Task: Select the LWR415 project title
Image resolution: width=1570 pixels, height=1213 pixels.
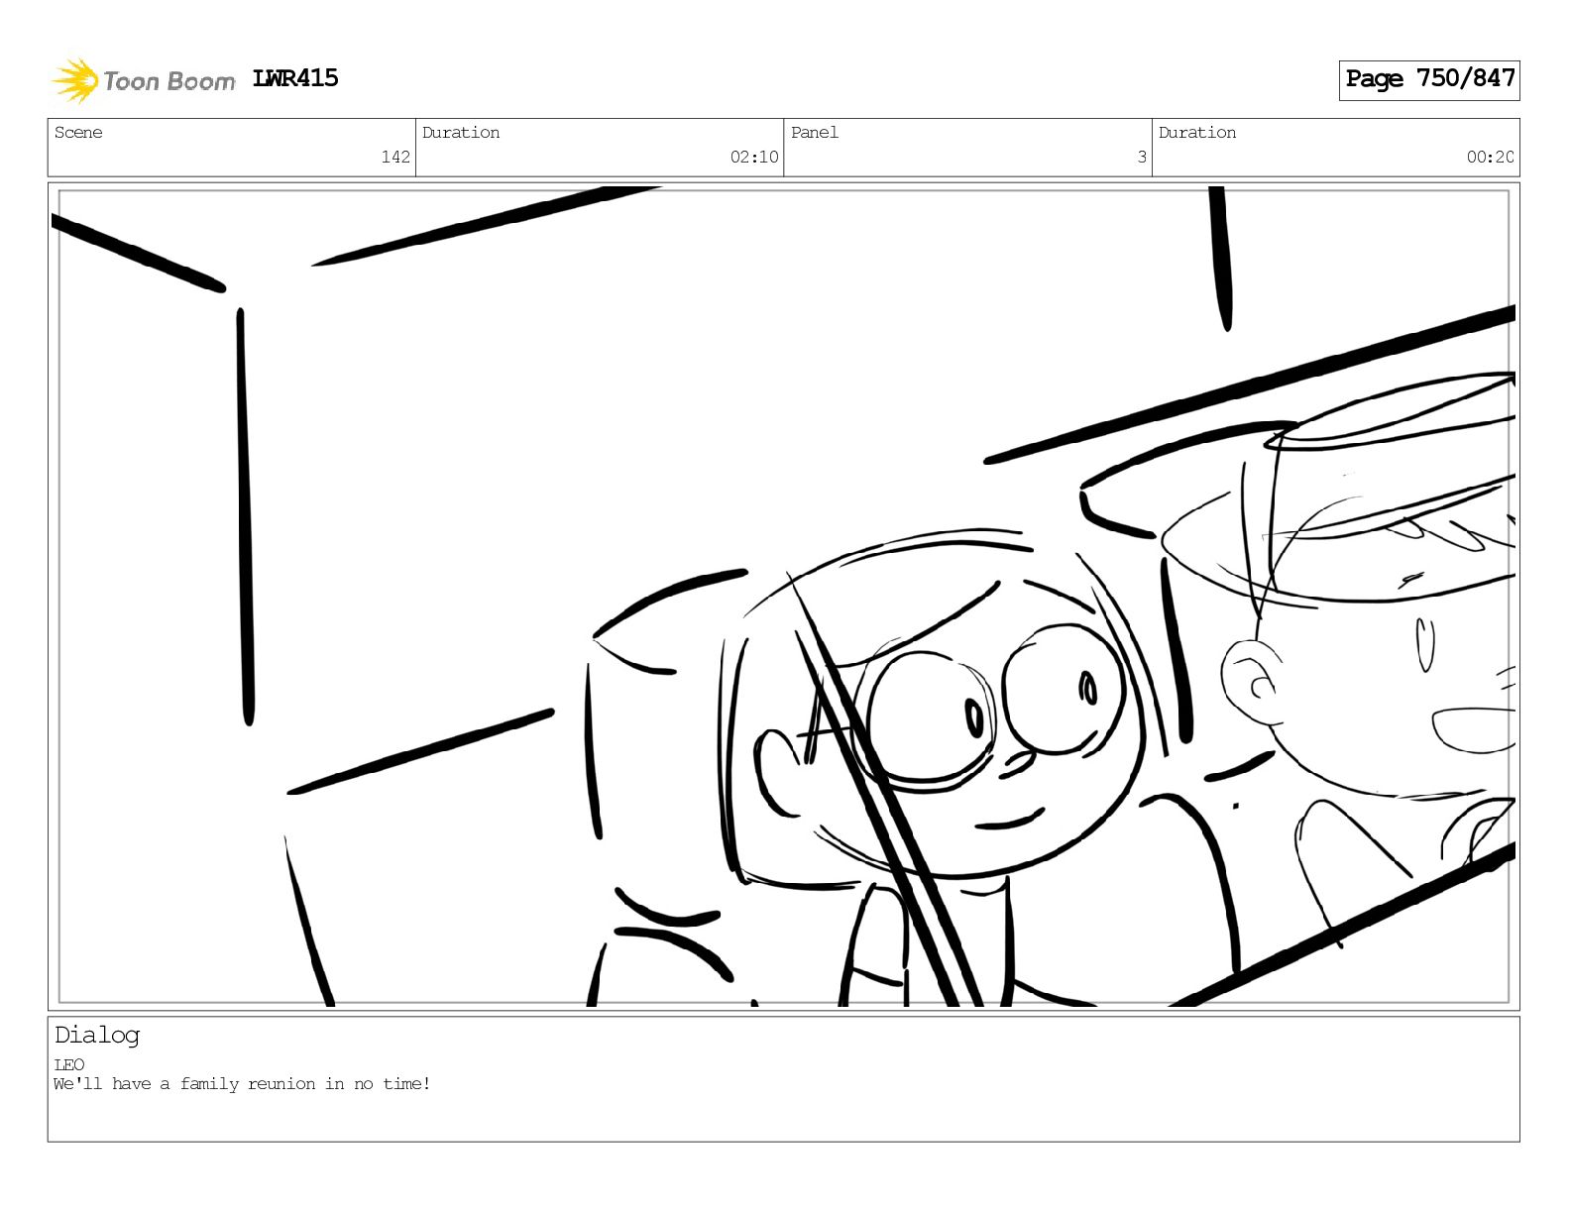Action: (x=295, y=78)
